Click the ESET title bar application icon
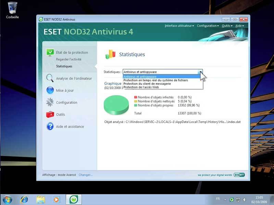The image size is (274, 205). coord(41,19)
